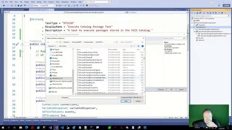The image size is (232, 130).
Task: Select 3D Objects in the file dialog sidebar
Action: [55, 49]
